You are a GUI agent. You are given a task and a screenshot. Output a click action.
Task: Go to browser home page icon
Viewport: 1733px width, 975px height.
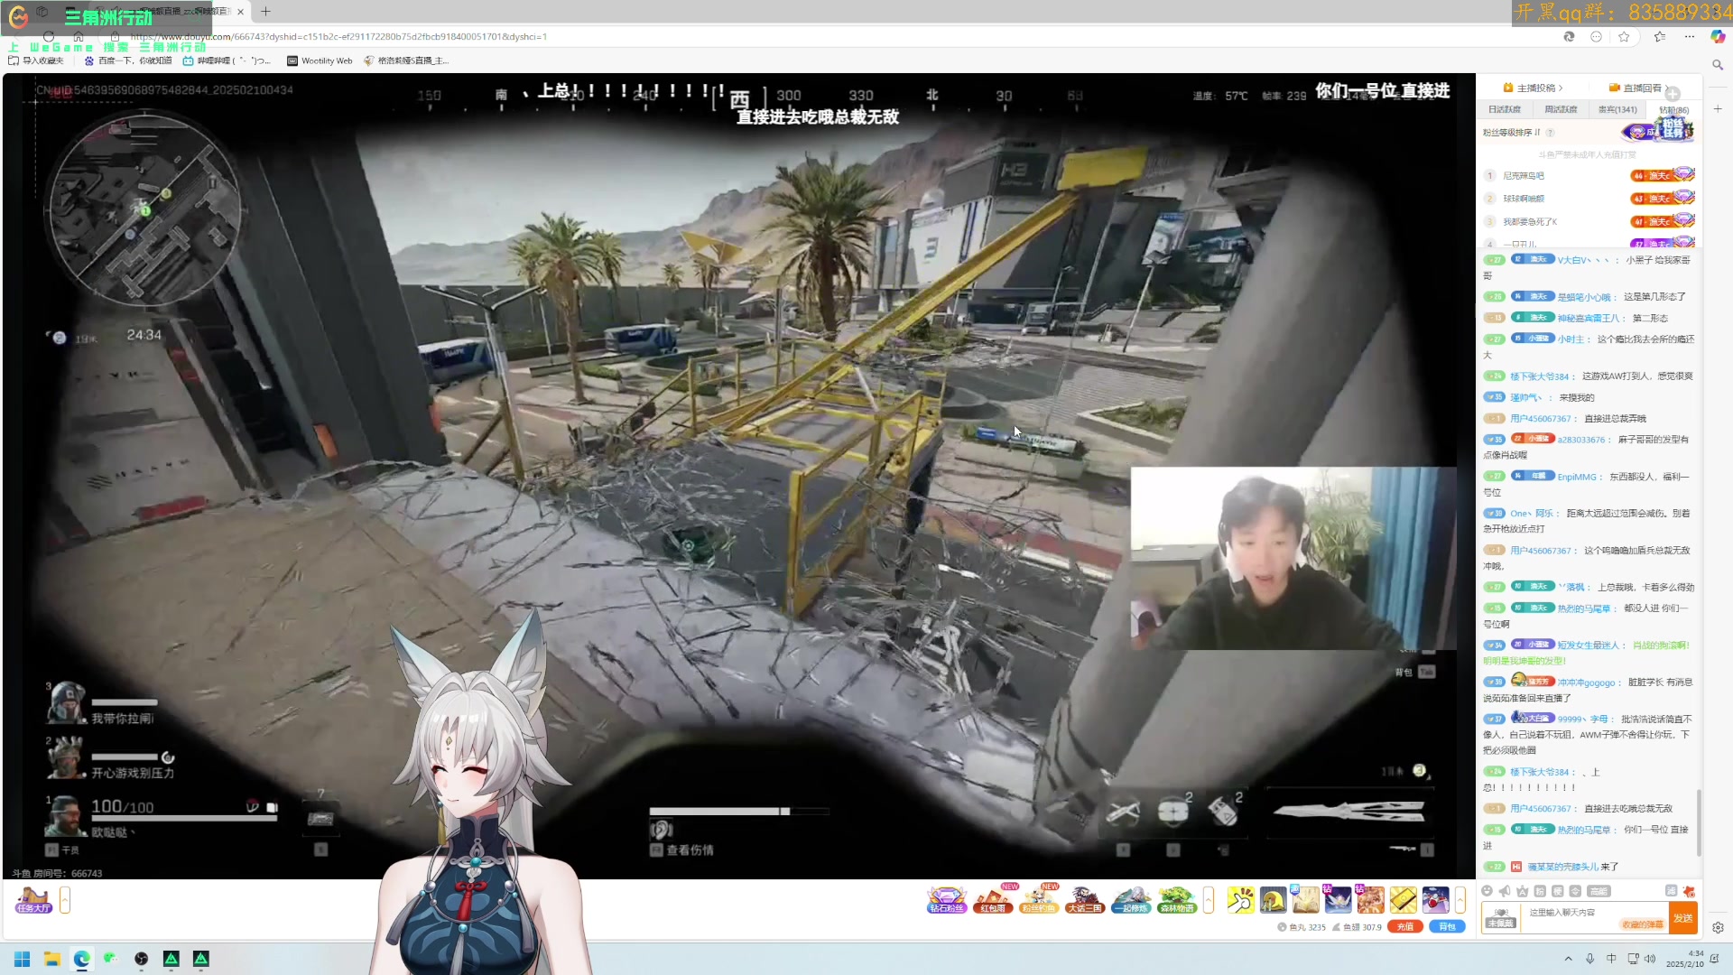(79, 37)
